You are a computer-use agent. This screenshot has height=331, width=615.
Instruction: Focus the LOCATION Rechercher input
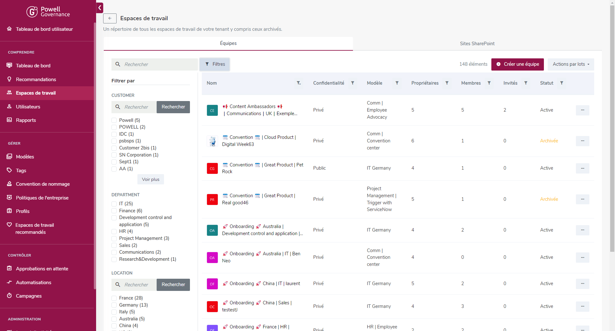coord(134,284)
